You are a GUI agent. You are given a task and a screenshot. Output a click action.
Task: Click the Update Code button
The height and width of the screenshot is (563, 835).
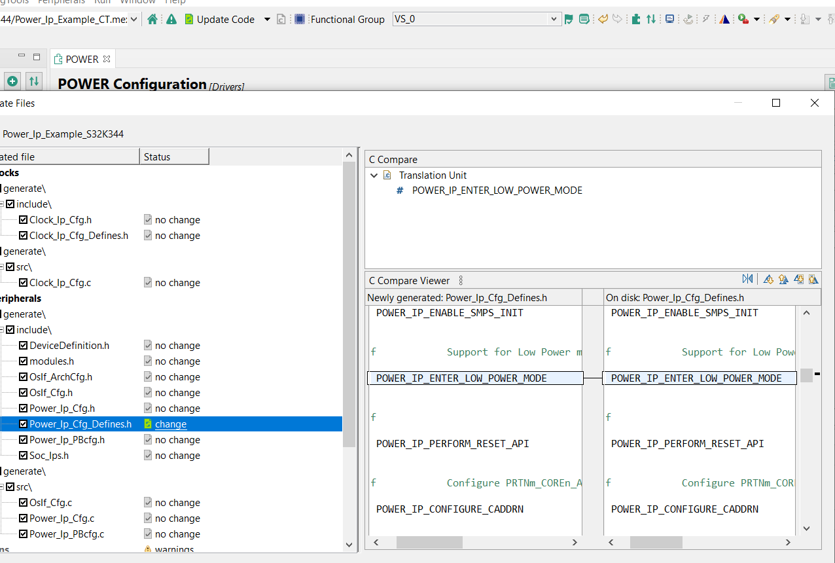click(219, 19)
